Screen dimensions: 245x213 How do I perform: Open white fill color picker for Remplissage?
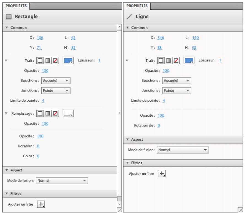click(x=68, y=113)
